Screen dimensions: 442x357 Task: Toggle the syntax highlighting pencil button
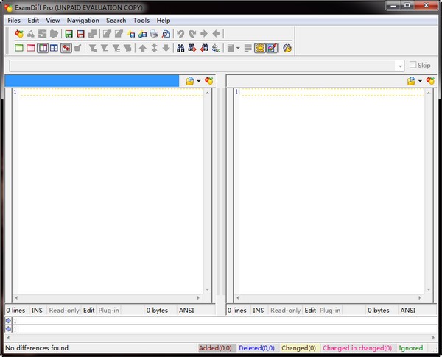pos(272,48)
